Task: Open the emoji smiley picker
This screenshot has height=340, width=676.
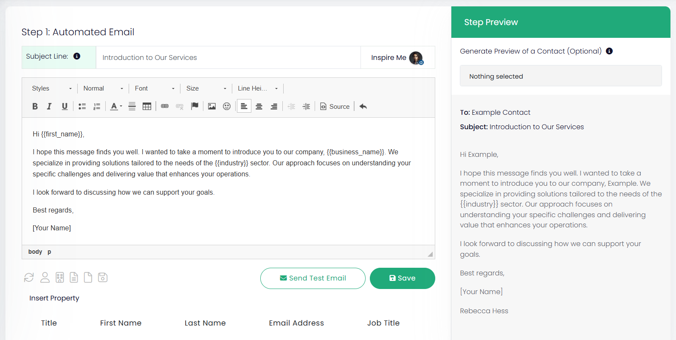Action: pyautogui.click(x=227, y=107)
